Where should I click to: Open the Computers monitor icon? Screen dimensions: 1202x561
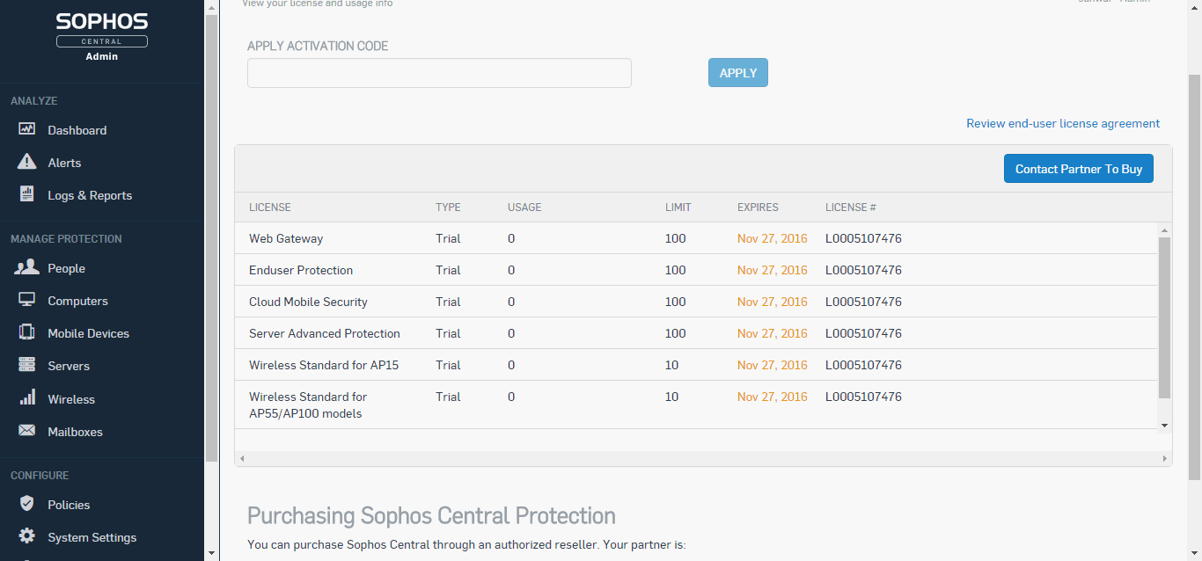pyautogui.click(x=26, y=300)
